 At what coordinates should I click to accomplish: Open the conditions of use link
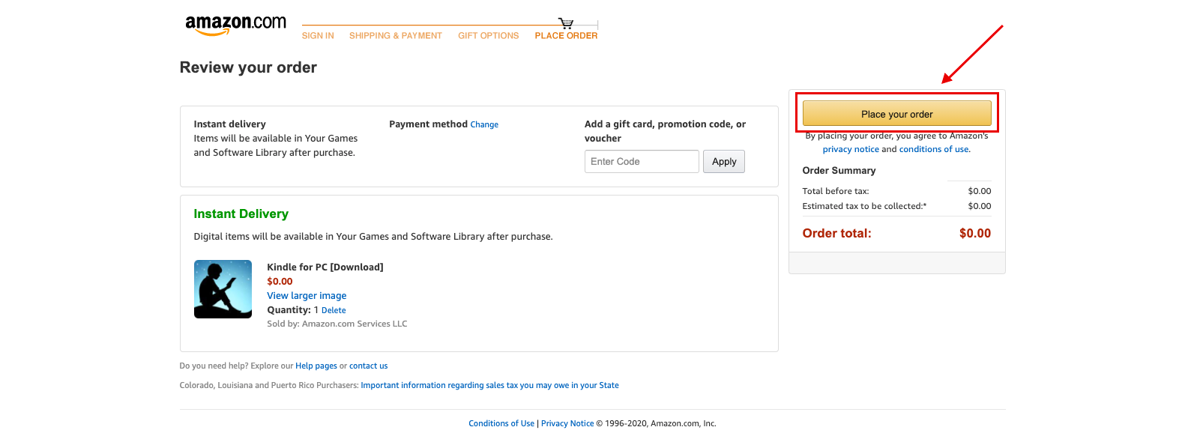tap(934, 149)
